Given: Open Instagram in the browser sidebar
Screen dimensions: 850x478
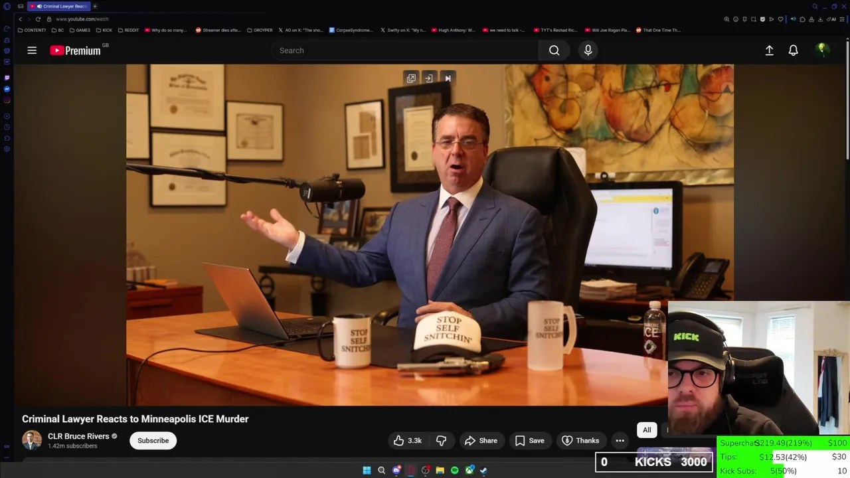Looking at the screenshot, I should (x=7, y=100).
